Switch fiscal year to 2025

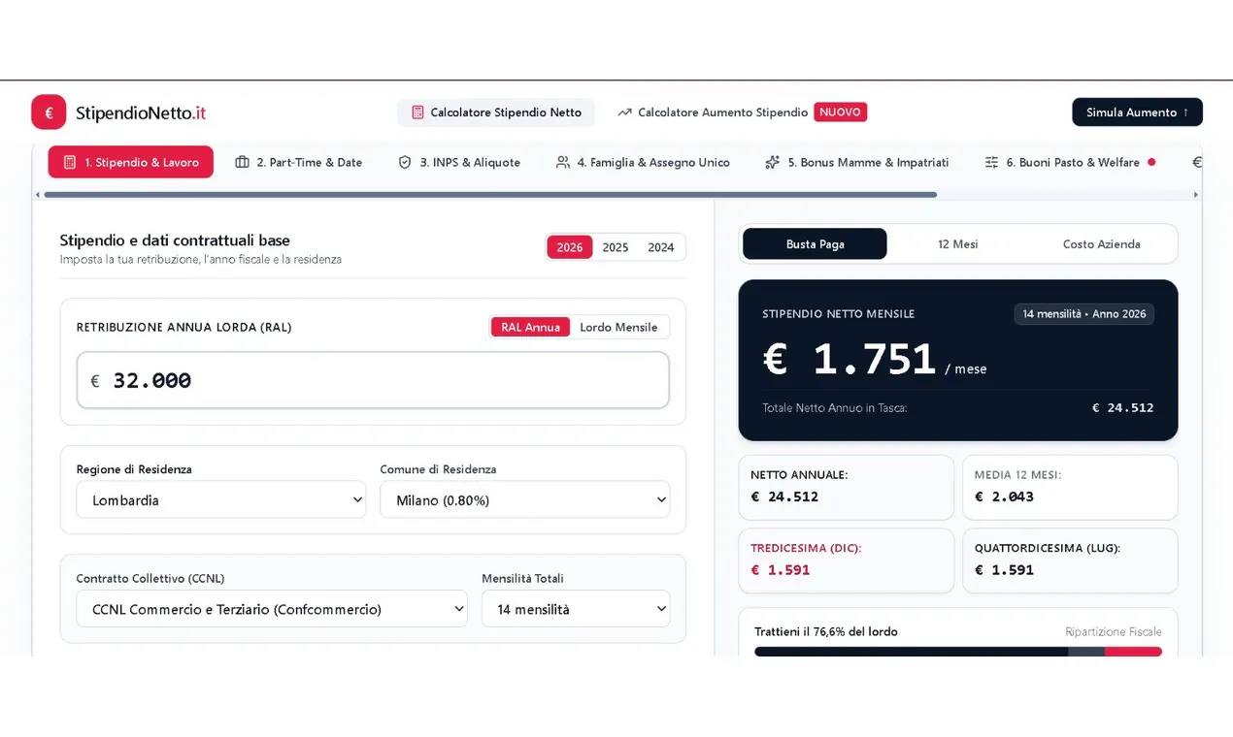pos(616,247)
